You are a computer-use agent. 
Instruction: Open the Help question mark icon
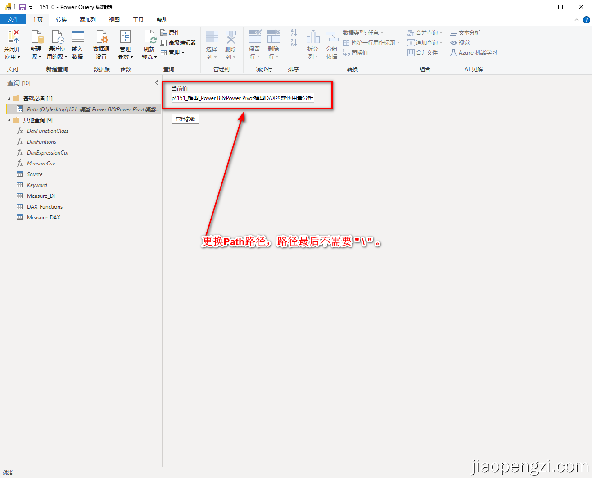click(586, 20)
